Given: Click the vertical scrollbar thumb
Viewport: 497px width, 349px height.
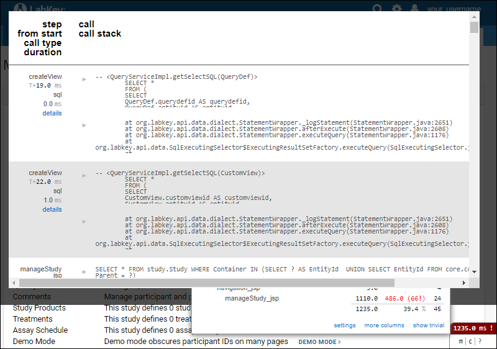Looking at the screenshot, I should (474, 27).
